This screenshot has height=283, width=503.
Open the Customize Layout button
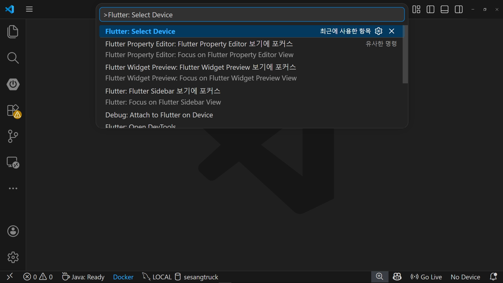coord(416,9)
